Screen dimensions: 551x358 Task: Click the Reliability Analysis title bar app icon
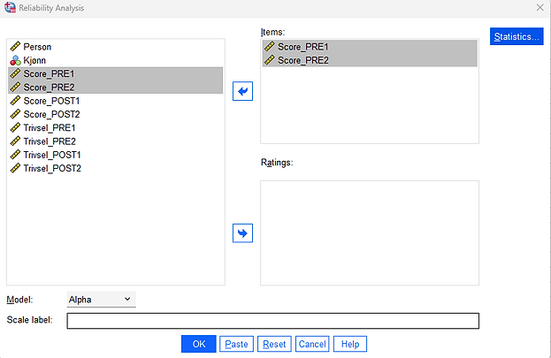pyautogui.click(x=11, y=7)
